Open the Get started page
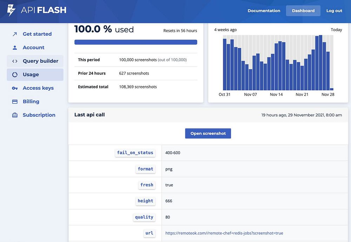Viewport: 351px width, 242px height. 35,34
